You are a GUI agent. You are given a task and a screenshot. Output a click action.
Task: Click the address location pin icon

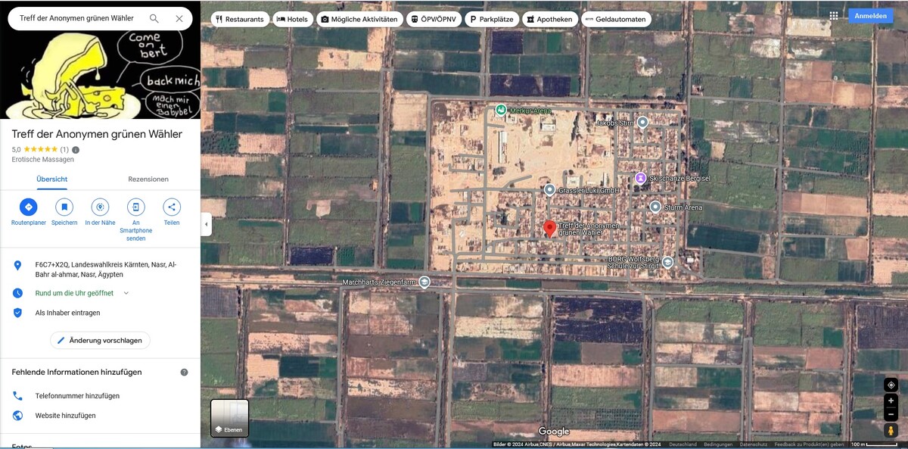tap(17, 266)
